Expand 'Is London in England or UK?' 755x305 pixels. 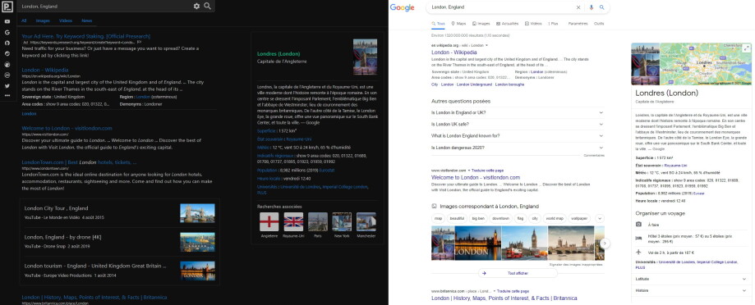click(518, 112)
